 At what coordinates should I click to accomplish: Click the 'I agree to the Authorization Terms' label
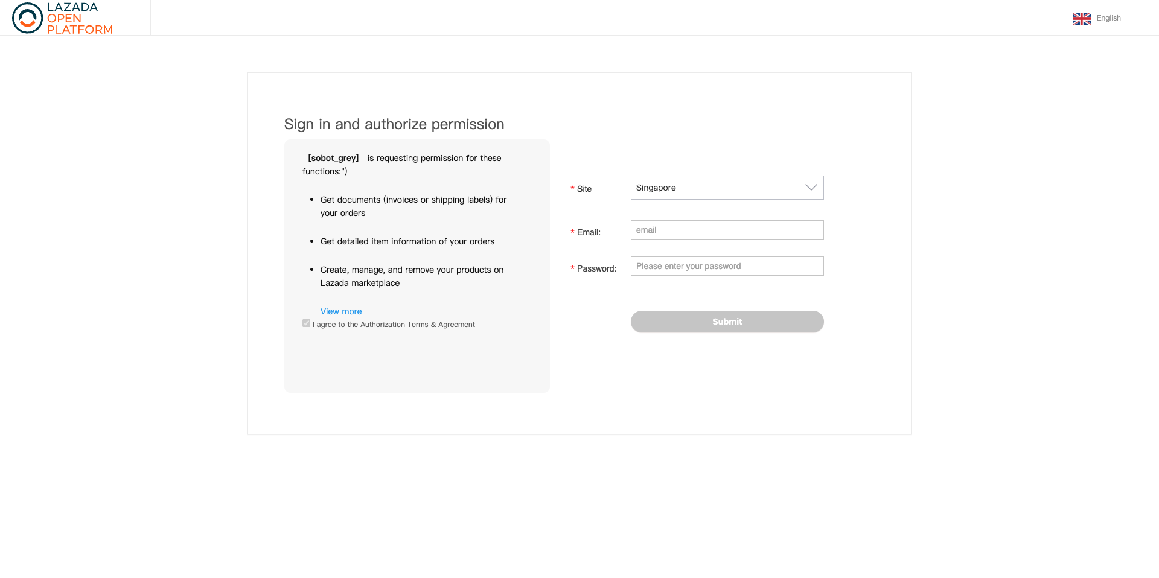(x=394, y=325)
